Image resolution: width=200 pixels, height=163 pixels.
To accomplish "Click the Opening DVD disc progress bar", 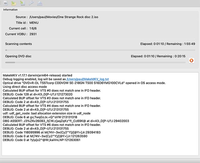I will (x=95, y=63).
